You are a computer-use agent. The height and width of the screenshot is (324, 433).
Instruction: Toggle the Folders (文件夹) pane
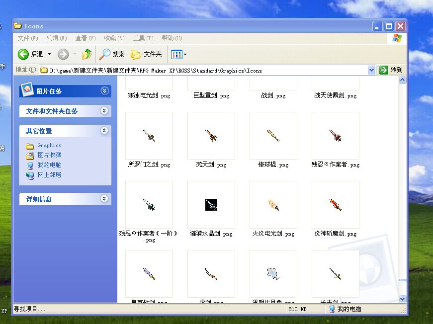click(146, 54)
